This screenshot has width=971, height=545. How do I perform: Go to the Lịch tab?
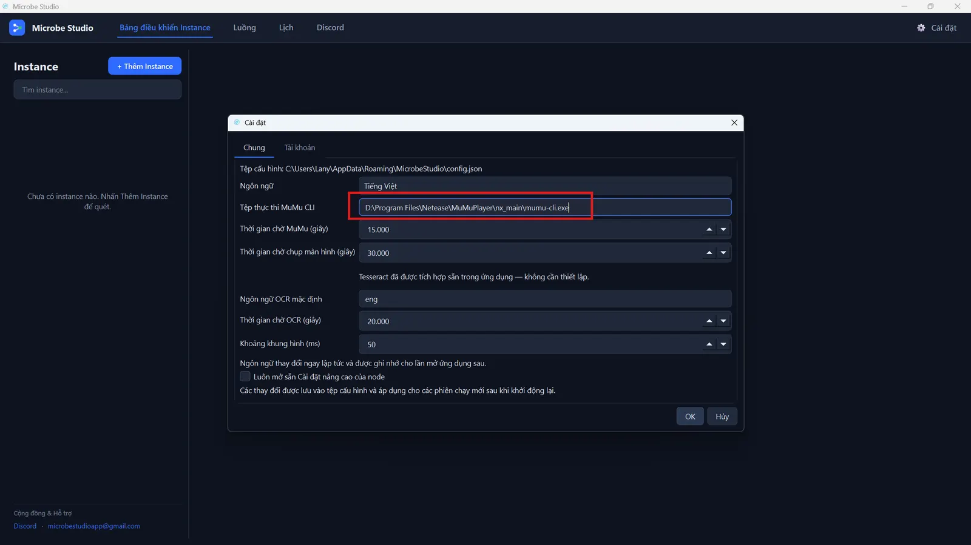(286, 28)
